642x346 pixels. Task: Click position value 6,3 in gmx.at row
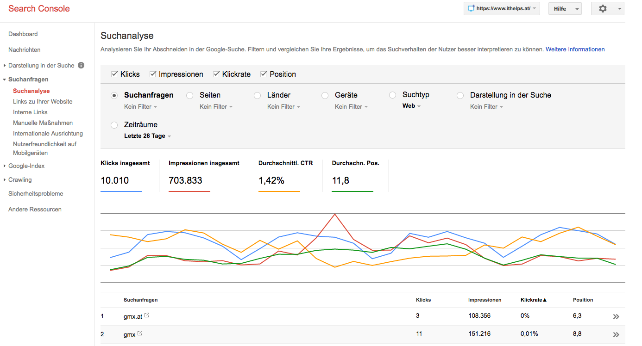click(x=577, y=316)
